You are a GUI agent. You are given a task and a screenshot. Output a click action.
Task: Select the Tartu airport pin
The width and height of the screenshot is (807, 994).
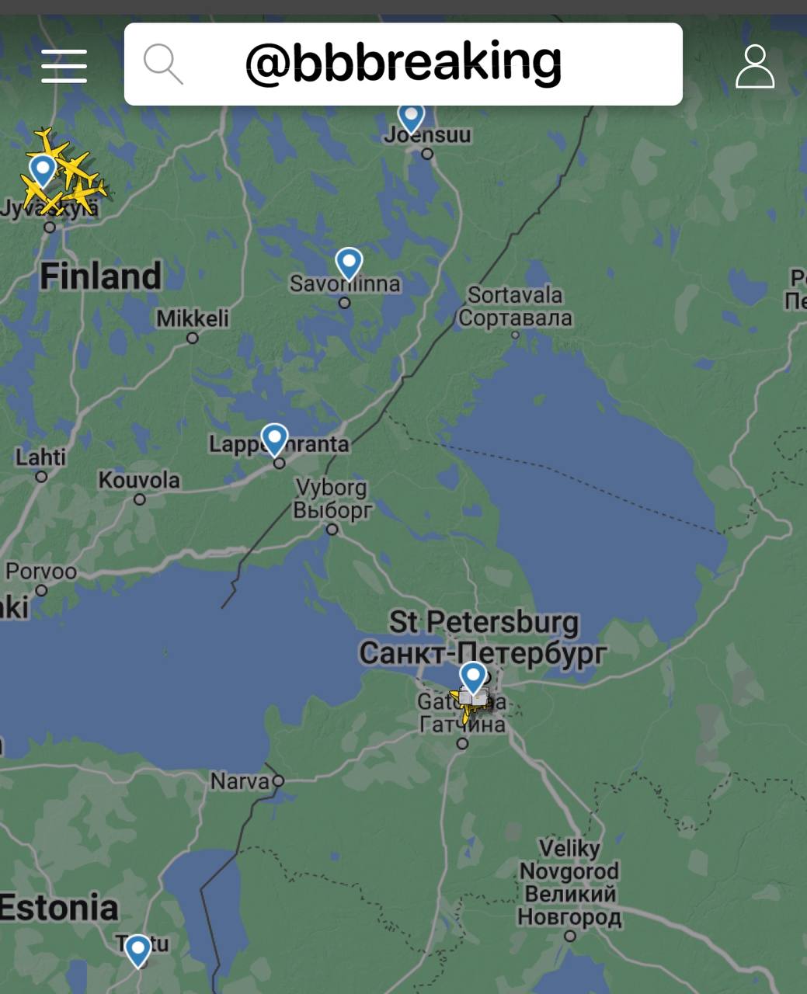click(138, 951)
